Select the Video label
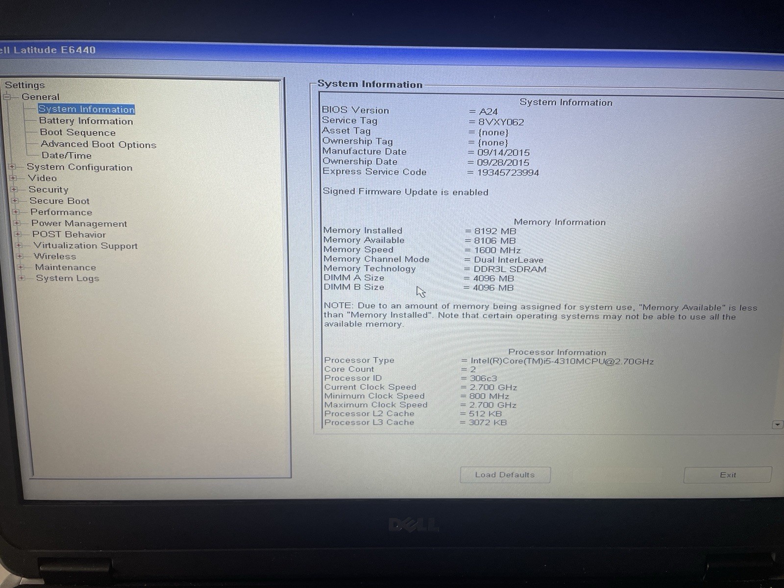The width and height of the screenshot is (784, 588). click(x=42, y=178)
